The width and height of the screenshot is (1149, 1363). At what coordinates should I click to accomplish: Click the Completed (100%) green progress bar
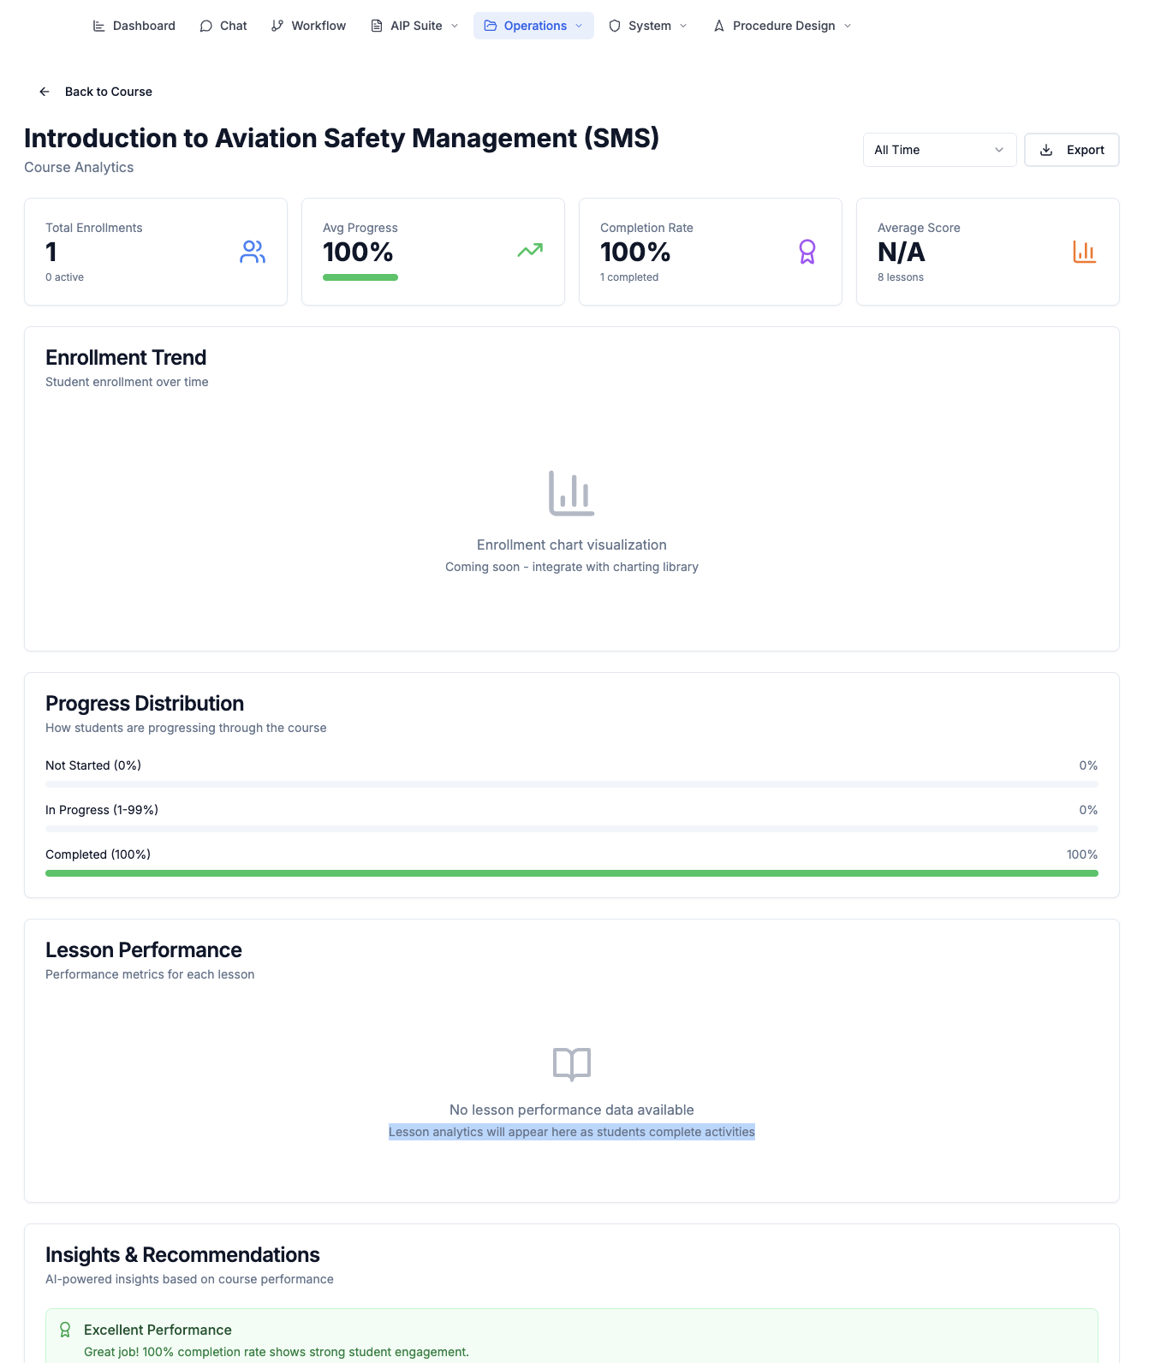(x=572, y=873)
